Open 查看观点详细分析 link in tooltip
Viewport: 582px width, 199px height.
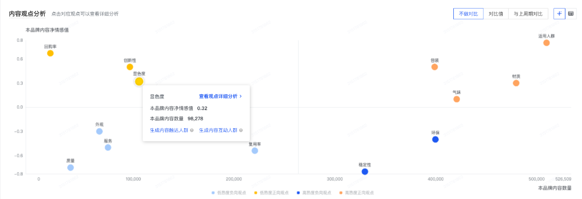(x=221, y=96)
